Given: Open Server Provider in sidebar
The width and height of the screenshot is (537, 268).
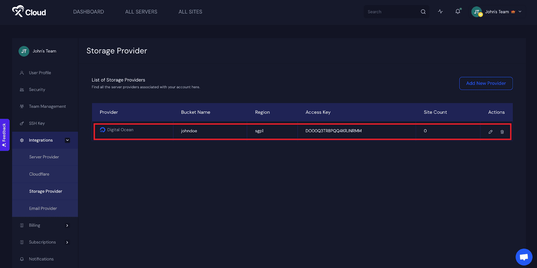Looking at the screenshot, I should pos(44,157).
